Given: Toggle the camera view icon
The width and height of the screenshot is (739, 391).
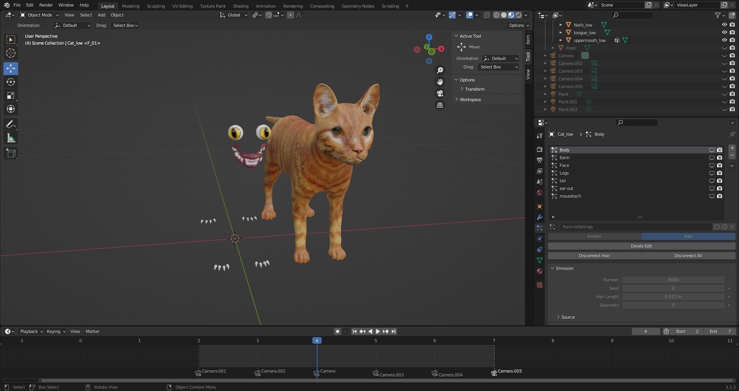Looking at the screenshot, I should [x=440, y=93].
